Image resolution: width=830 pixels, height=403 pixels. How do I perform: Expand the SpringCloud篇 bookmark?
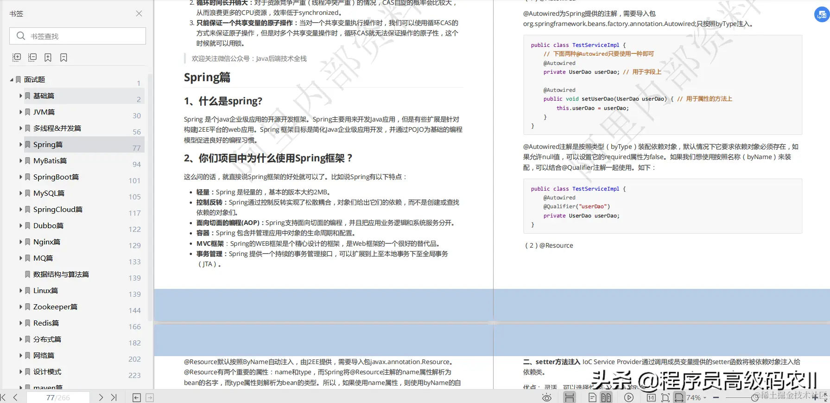21,210
